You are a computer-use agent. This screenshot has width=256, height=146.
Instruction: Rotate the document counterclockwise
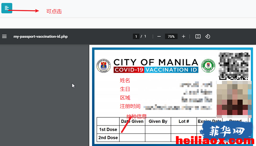pos(208,36)
